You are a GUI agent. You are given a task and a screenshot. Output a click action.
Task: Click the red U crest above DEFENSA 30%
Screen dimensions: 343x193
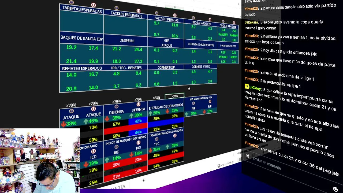coord(139,104)
